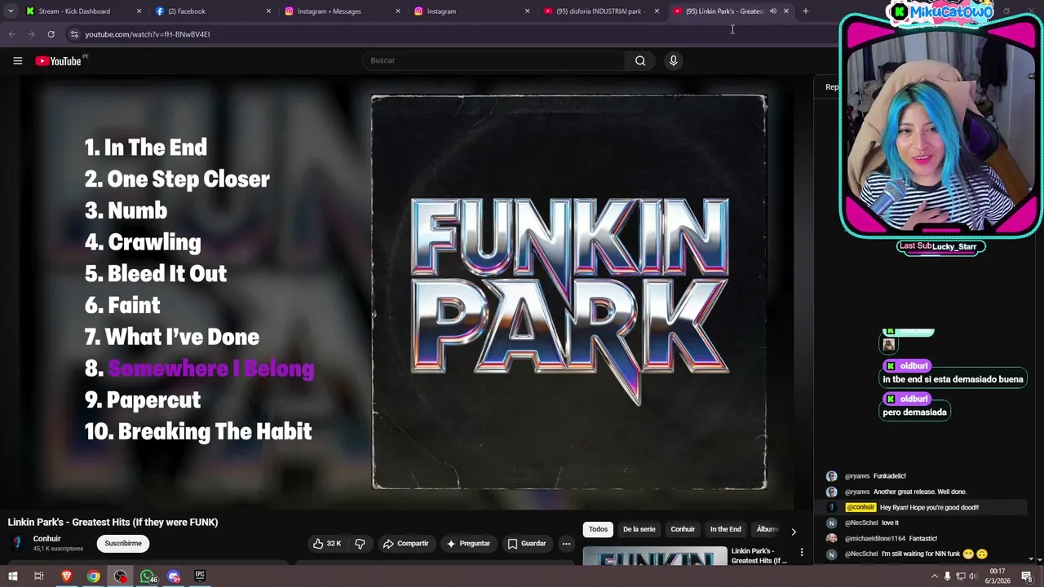1044x587 pixels.
Task: Close the Facebook tab
Action: tap(268, 11)
